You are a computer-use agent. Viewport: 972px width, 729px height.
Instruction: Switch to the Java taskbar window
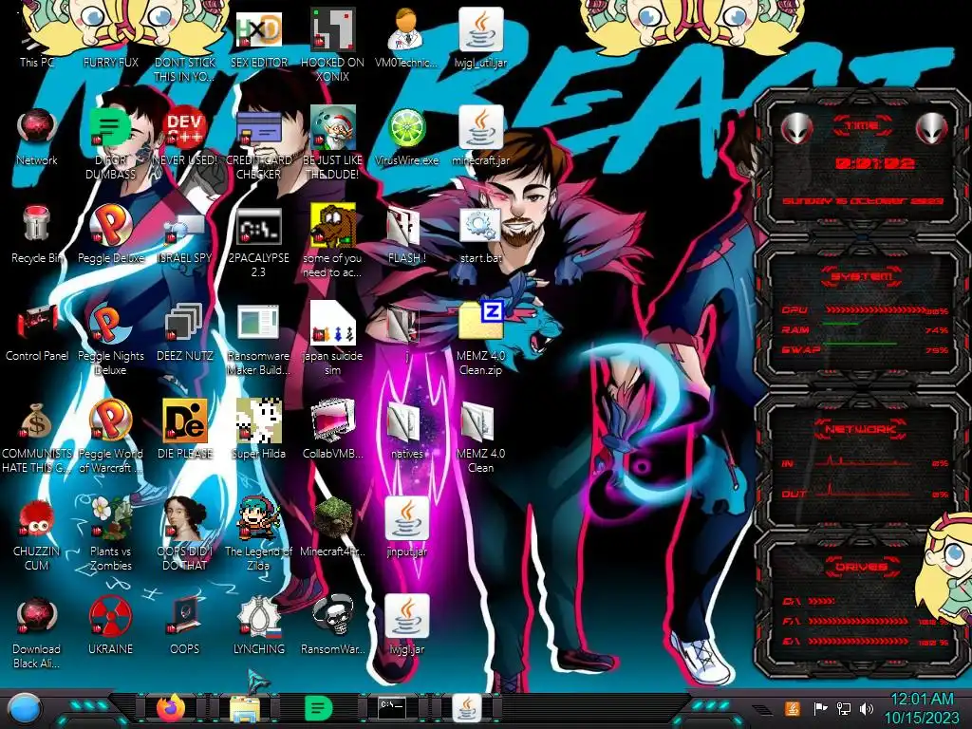point(467,708)
